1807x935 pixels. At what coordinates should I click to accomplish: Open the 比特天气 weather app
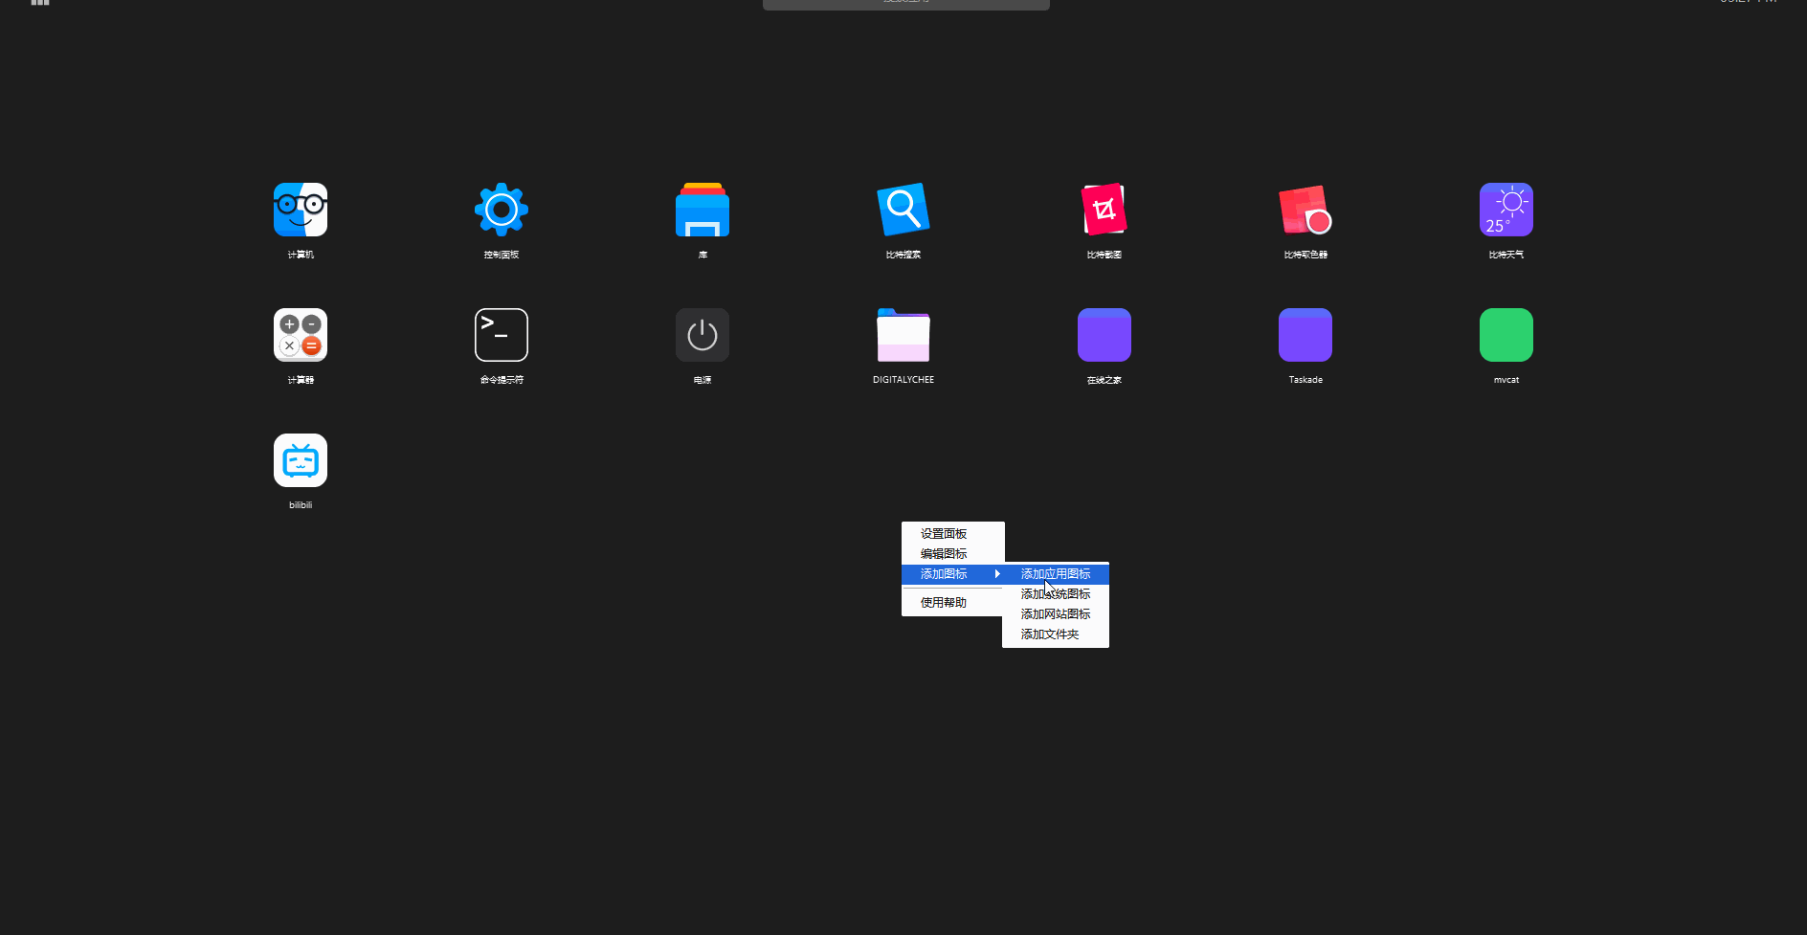click(x=1506, y=210)
